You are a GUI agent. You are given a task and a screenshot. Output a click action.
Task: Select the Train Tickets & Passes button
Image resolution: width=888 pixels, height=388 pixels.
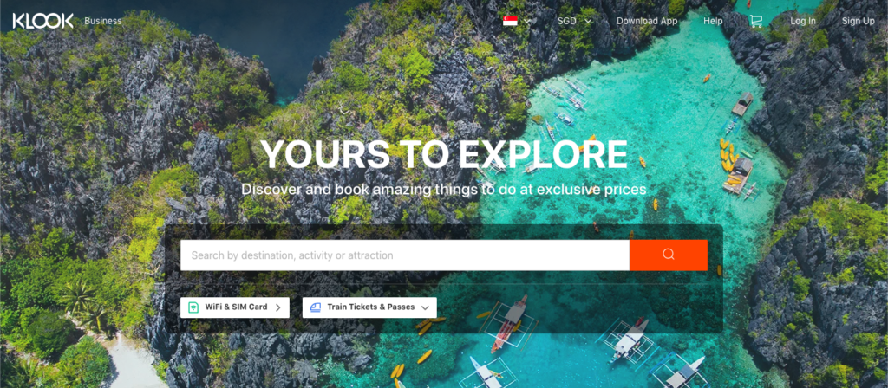pyautogui.click(x=369, y=307)
